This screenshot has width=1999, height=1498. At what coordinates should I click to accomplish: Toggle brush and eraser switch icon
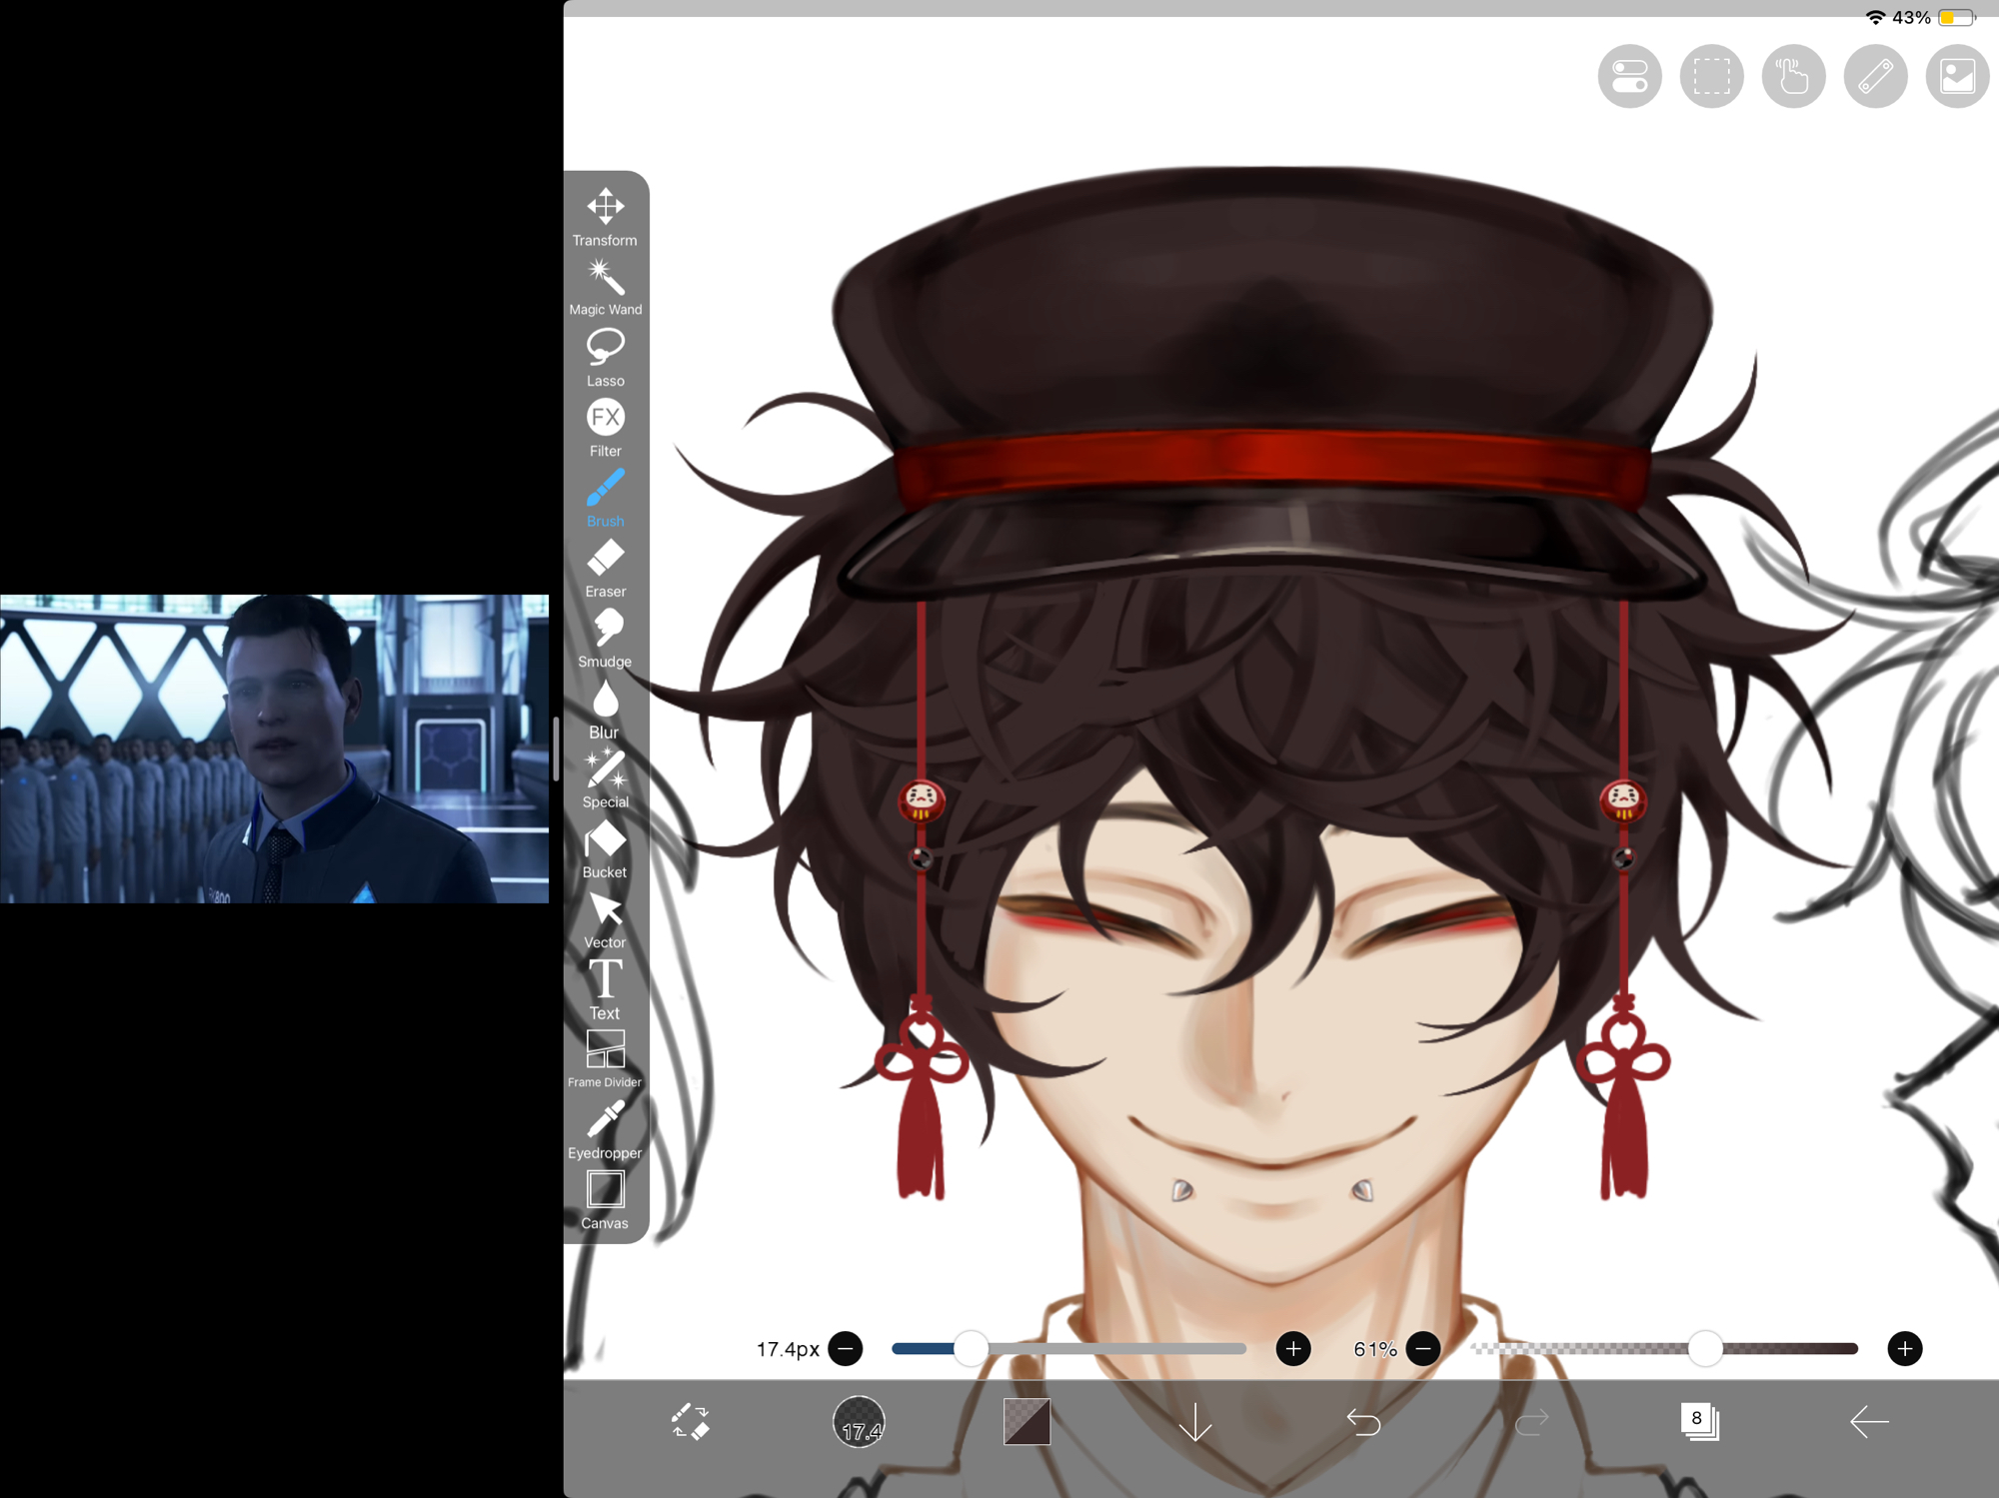coord(690,1421)
